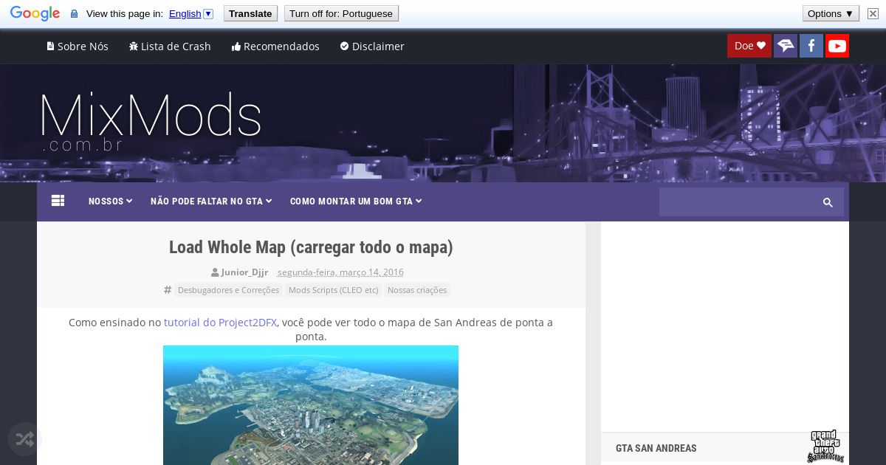Open author Junior_Djjr profile link

(x=244, y=272)
